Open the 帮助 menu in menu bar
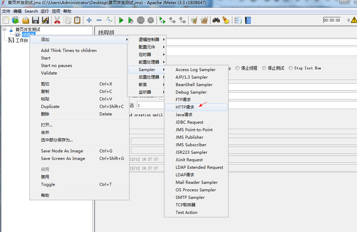357x232 pixels. tap(67, 11)
